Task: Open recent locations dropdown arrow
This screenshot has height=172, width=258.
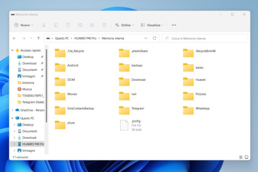Action: coord(31,39)
